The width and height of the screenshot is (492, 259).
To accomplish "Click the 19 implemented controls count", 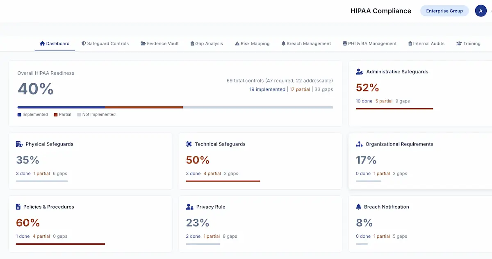I will coord(267,89).
